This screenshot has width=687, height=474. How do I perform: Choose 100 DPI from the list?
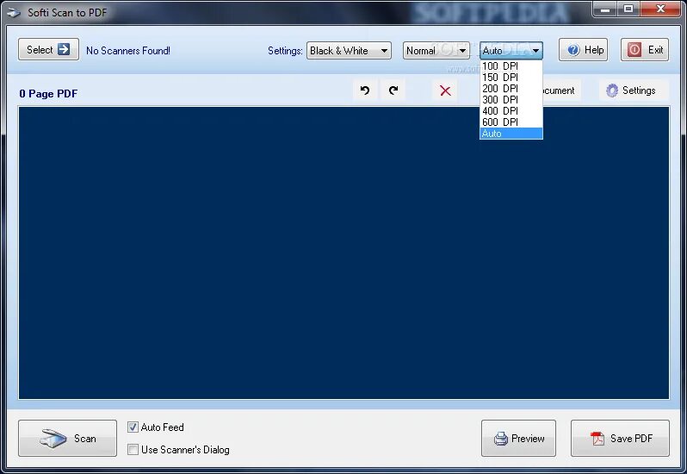coord(511,66)
